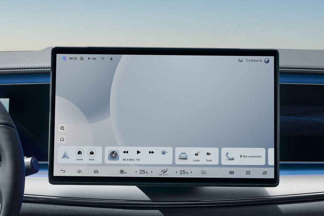
Task: Open the voice assistant logo icon
Action: pos(64,59)
